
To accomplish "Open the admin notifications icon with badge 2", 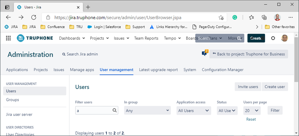I will coord(205,53).
